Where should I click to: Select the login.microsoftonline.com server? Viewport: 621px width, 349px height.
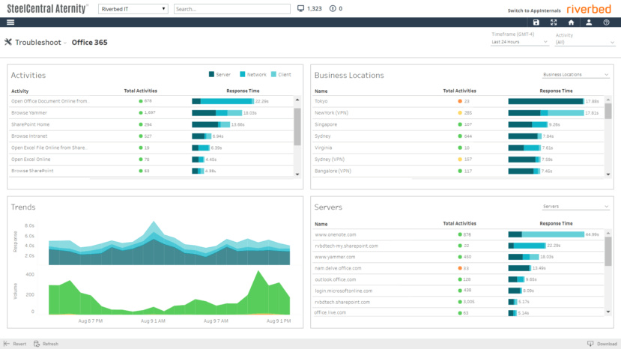coord(458,291)
